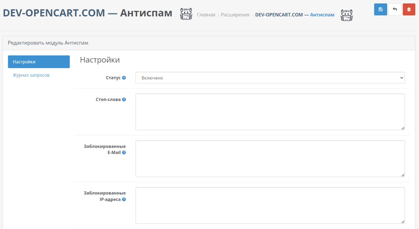The image size is (419, 229).
Task: Select the Настройки tab in sidebar
Action: 39,62
